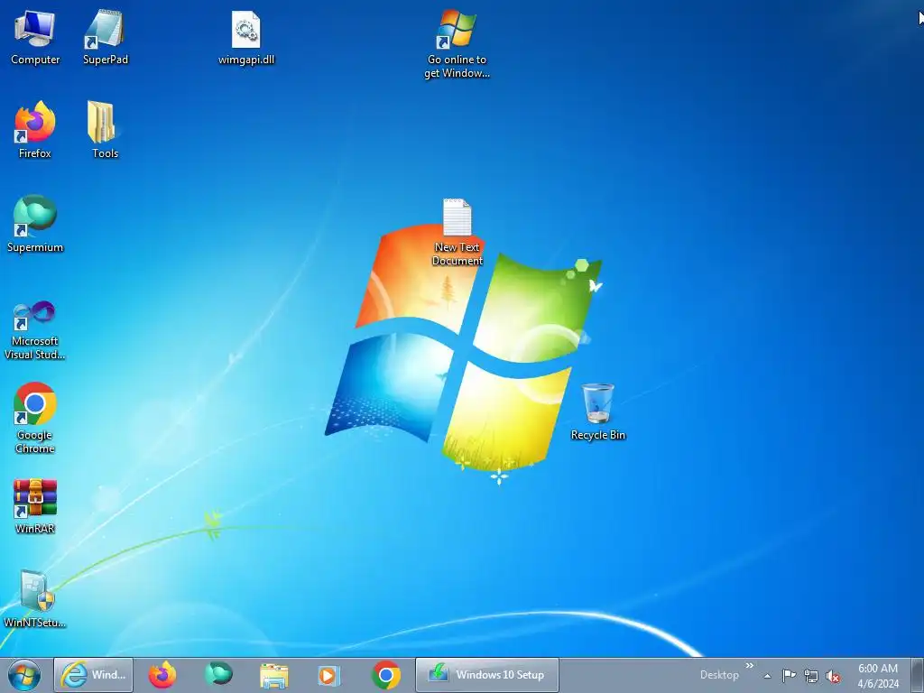Select the wimgapi.dll file icon
The width and height of the screenshot is (924, 693).
tap(246, 38)
